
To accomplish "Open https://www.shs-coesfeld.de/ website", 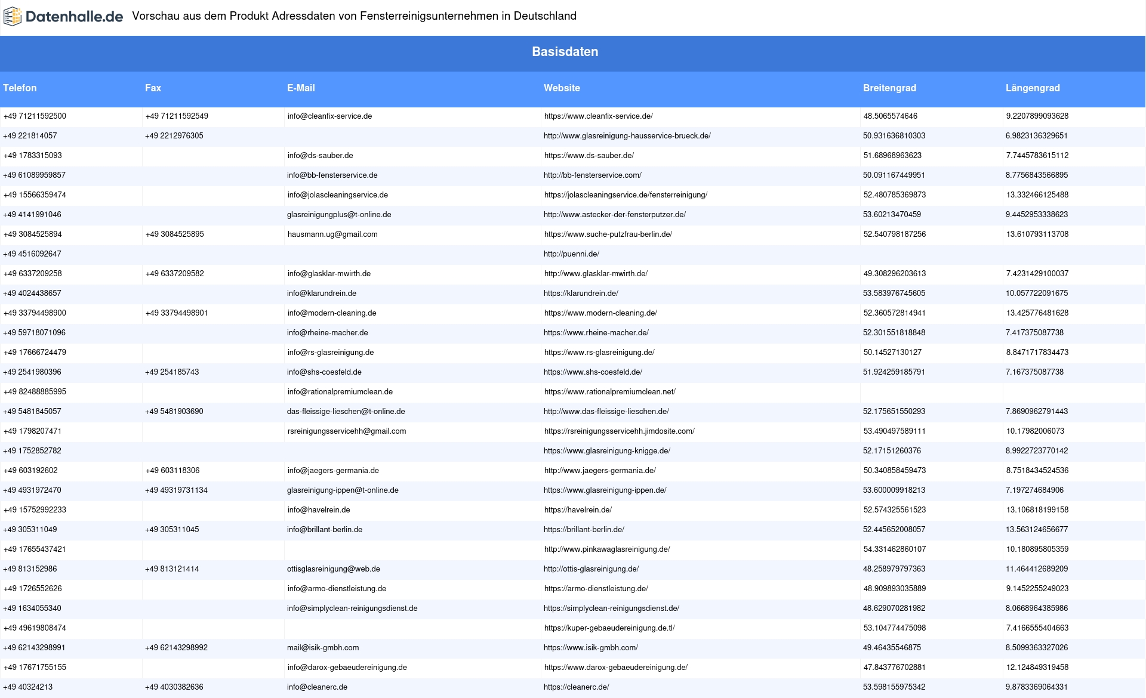I will click(x=593, y=372).
